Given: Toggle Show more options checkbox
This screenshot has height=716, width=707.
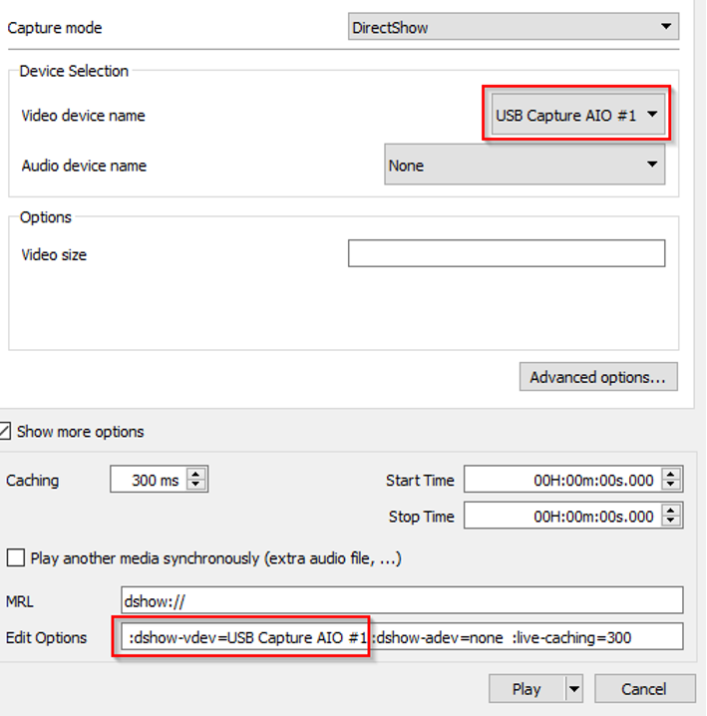Looking at the screenshot, I should point(6,432).
